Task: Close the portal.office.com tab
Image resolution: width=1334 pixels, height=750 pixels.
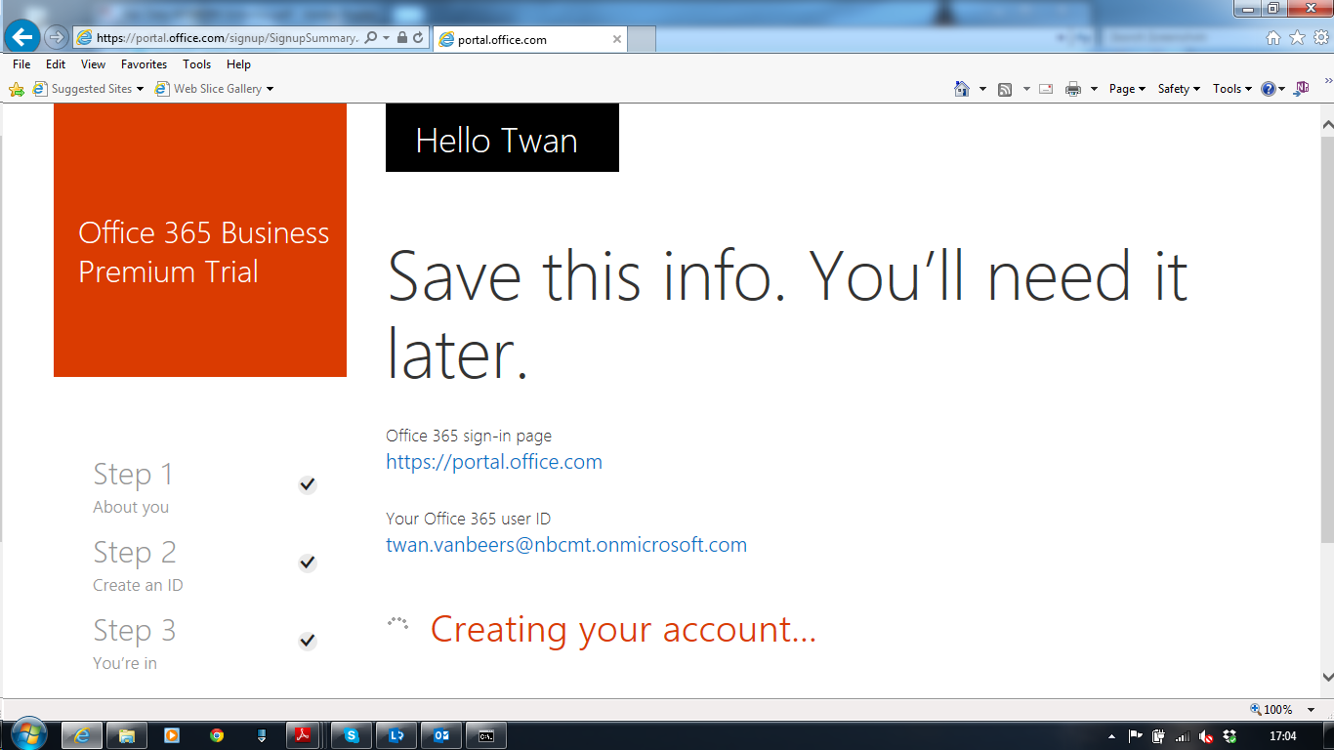Action: point(617,39)
